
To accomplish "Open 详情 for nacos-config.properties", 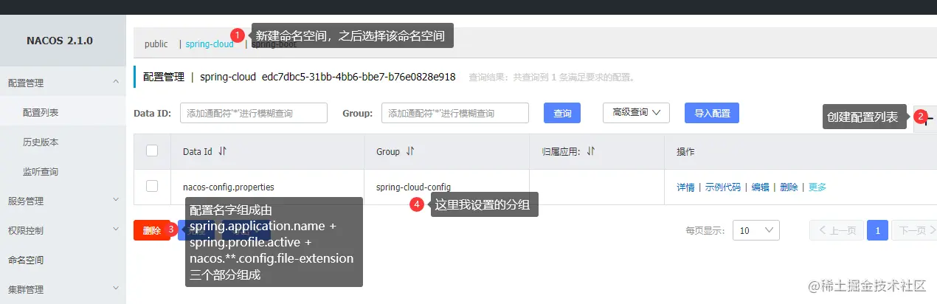I will point(685,187).
